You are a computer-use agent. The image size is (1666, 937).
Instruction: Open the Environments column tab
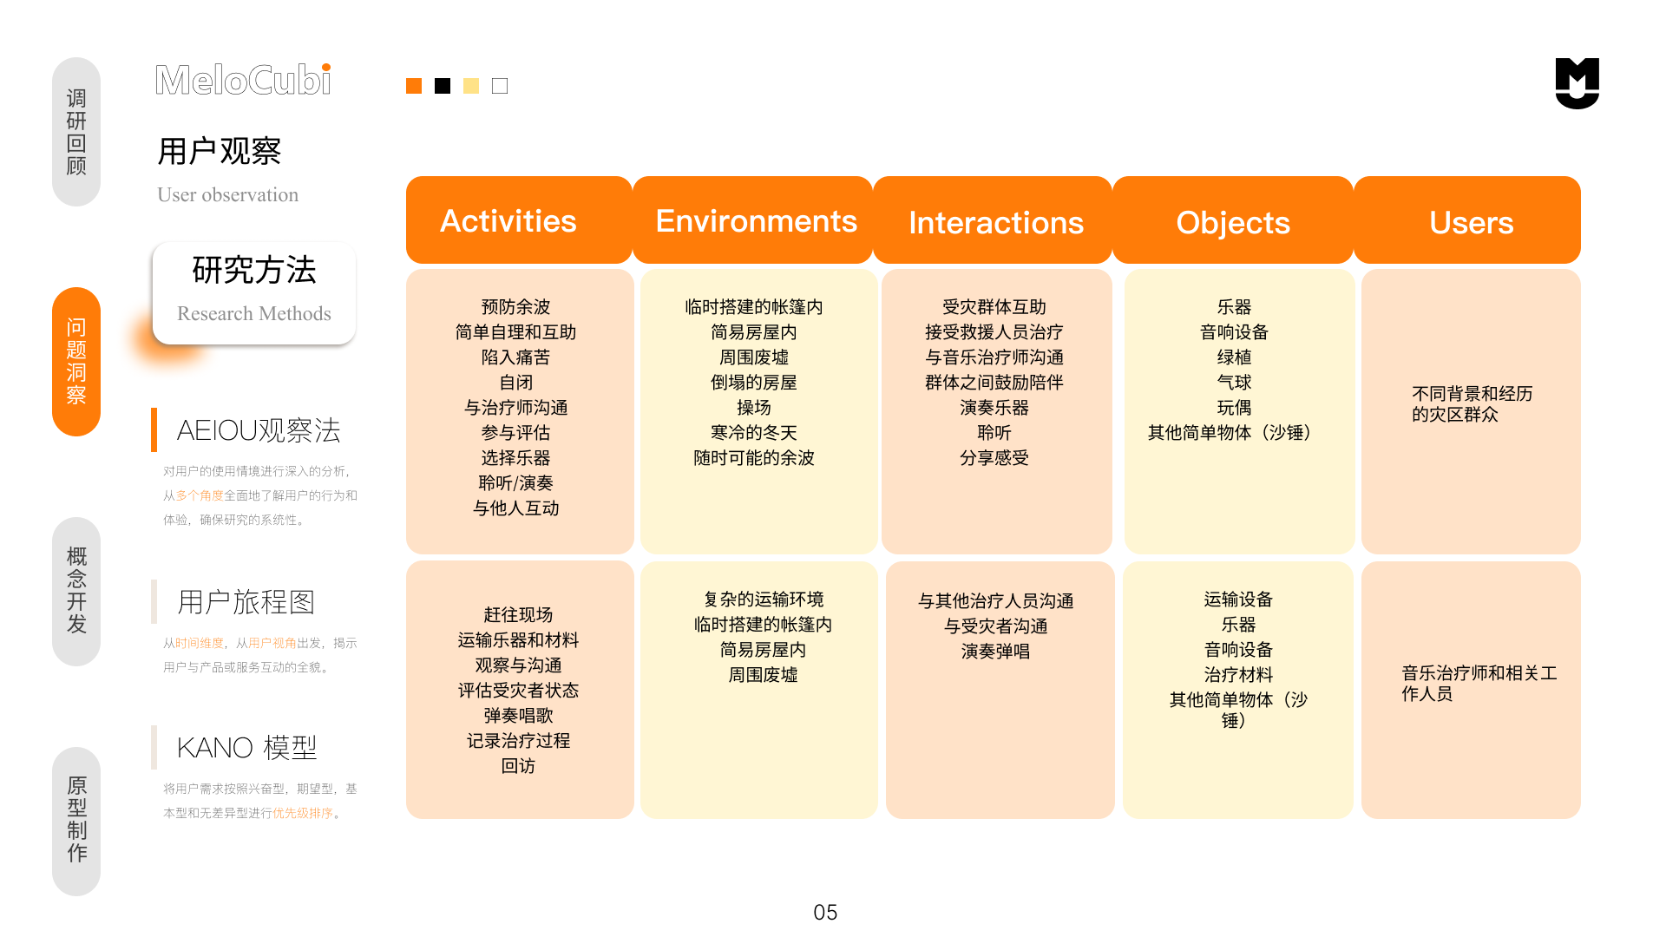point(753,220)
